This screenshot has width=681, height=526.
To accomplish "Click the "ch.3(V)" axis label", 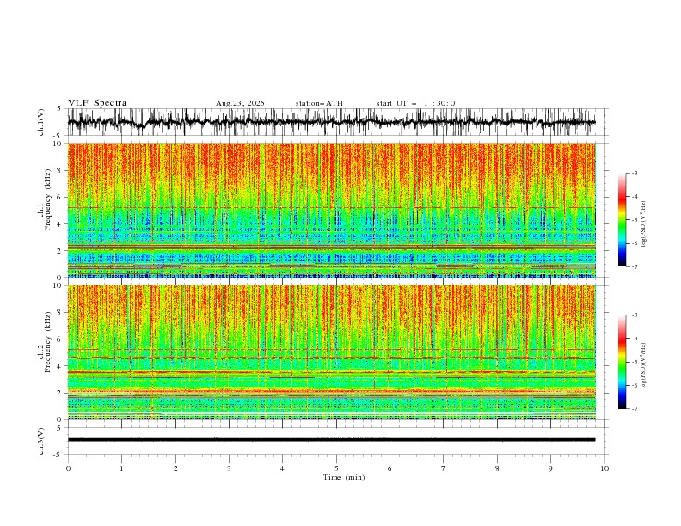I will 41,441.
